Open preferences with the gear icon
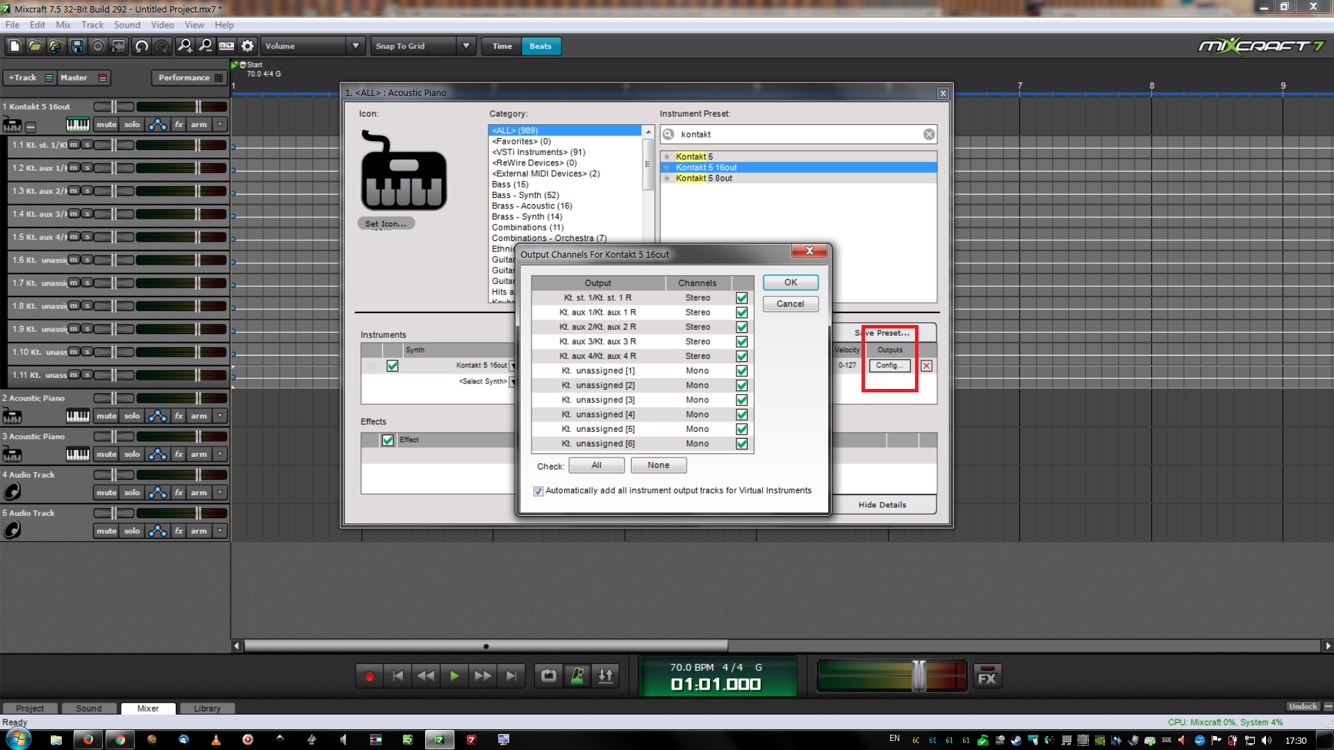Screen dimensions: 1334x750 tap(248, 47)
